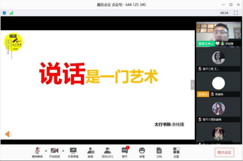Minimize the Tencent Meeting window

pos(223,5)
